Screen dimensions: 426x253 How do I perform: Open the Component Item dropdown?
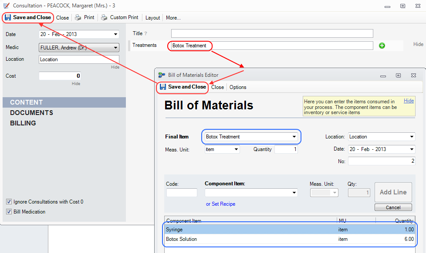point(294,193)
